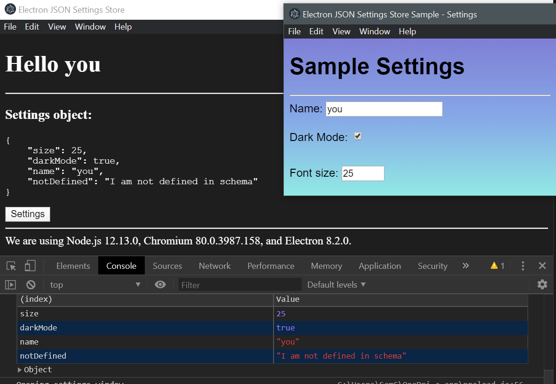Click the Settings button in the main window
556x384 pixels.
tap(28, 214)
